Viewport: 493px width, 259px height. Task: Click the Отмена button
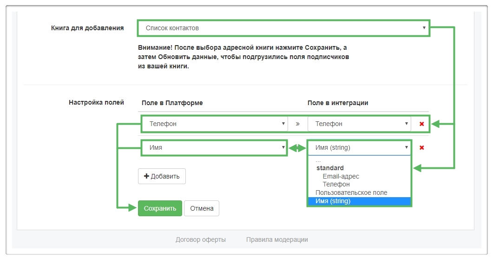(201, 208)
